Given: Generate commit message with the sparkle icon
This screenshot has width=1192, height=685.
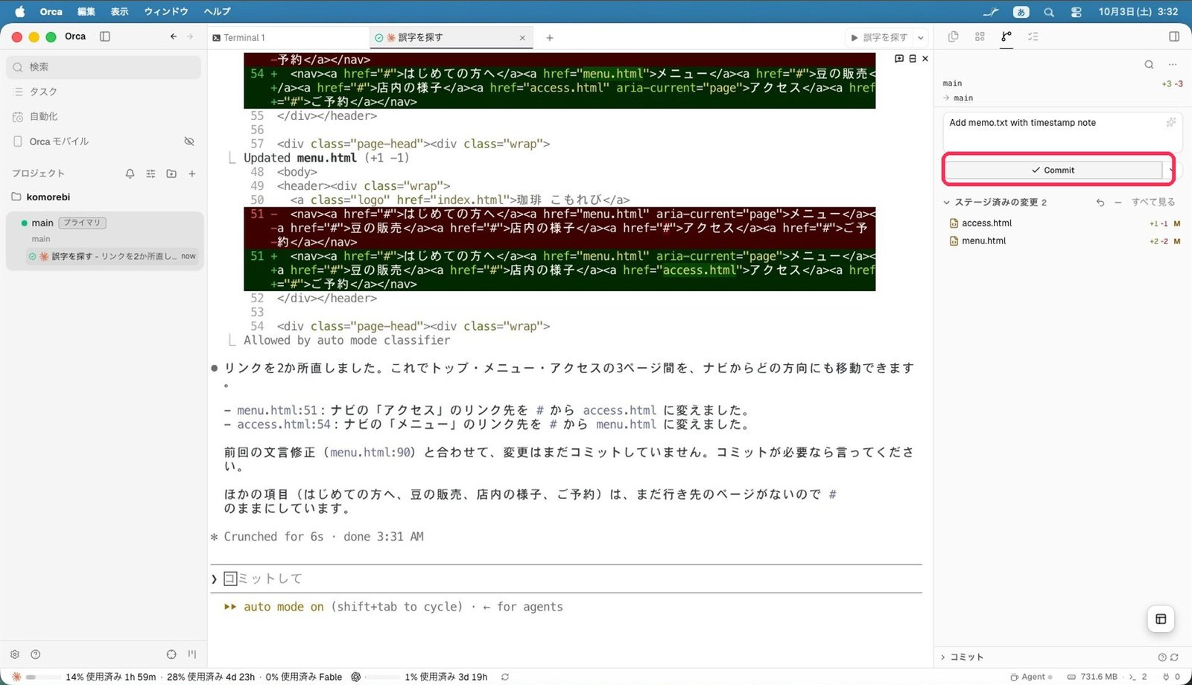Looking at the screenshot, I should coord(1170,123).
